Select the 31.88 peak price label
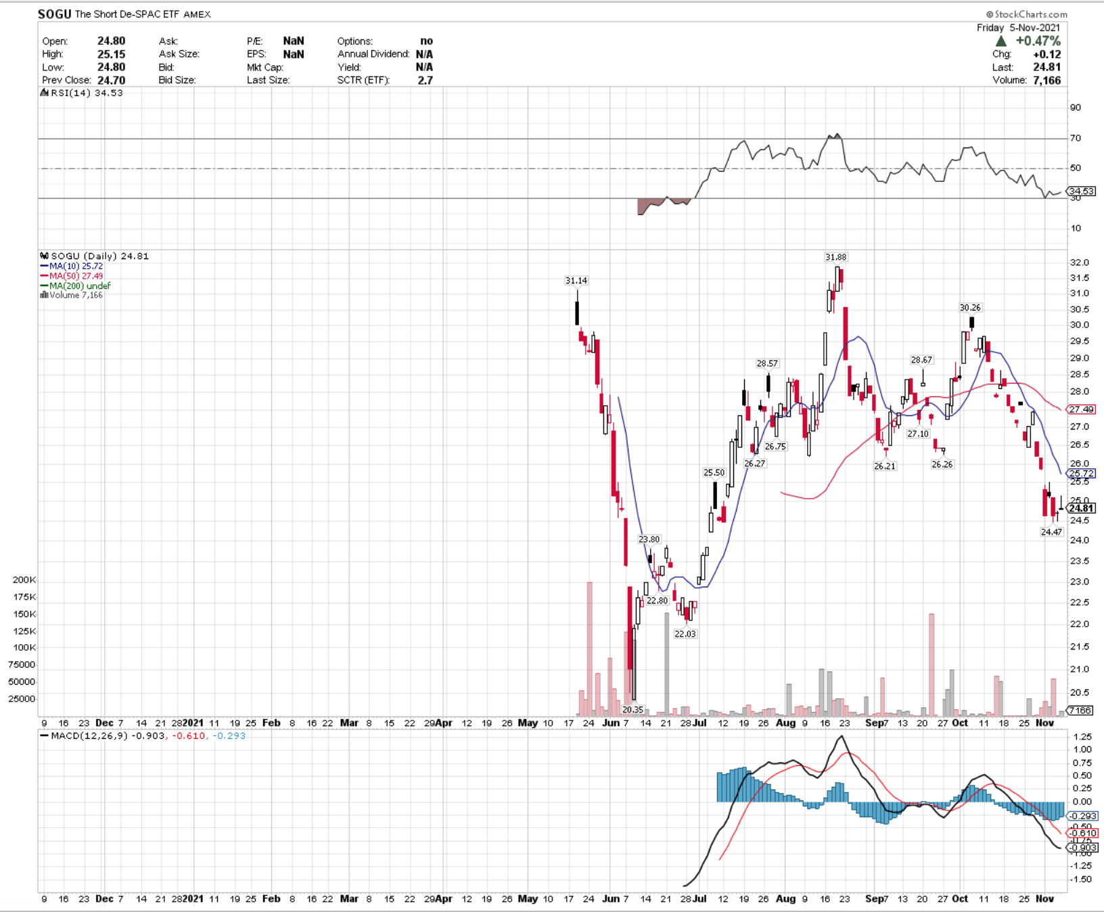This screenshot has width=1104, height=912. [x=836, y=257]
